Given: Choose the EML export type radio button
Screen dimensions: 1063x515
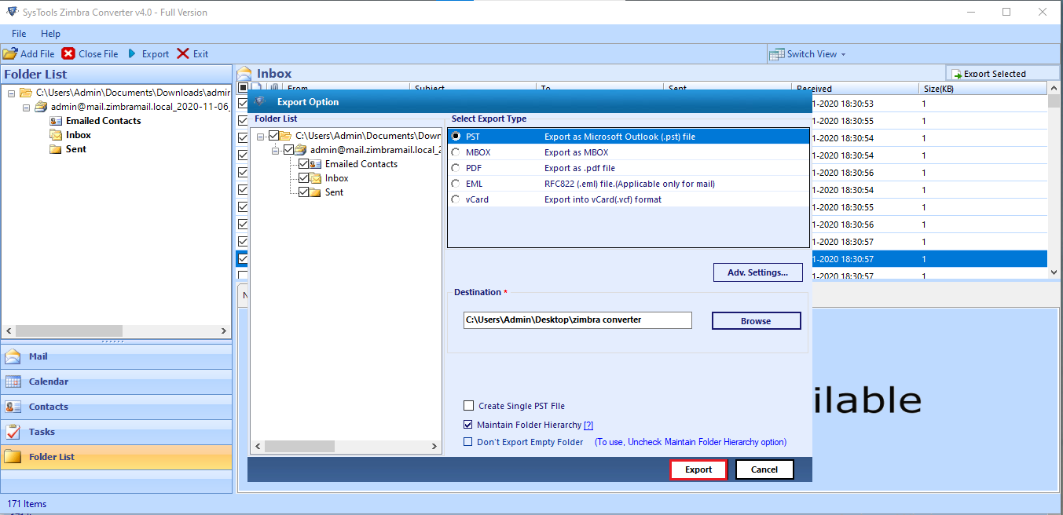Looking at the screenshot, I should click(x=456, y=184).
